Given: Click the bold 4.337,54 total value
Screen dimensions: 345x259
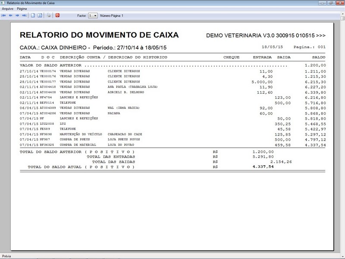Looking at the screenshot, I should (x=263, y=167).
